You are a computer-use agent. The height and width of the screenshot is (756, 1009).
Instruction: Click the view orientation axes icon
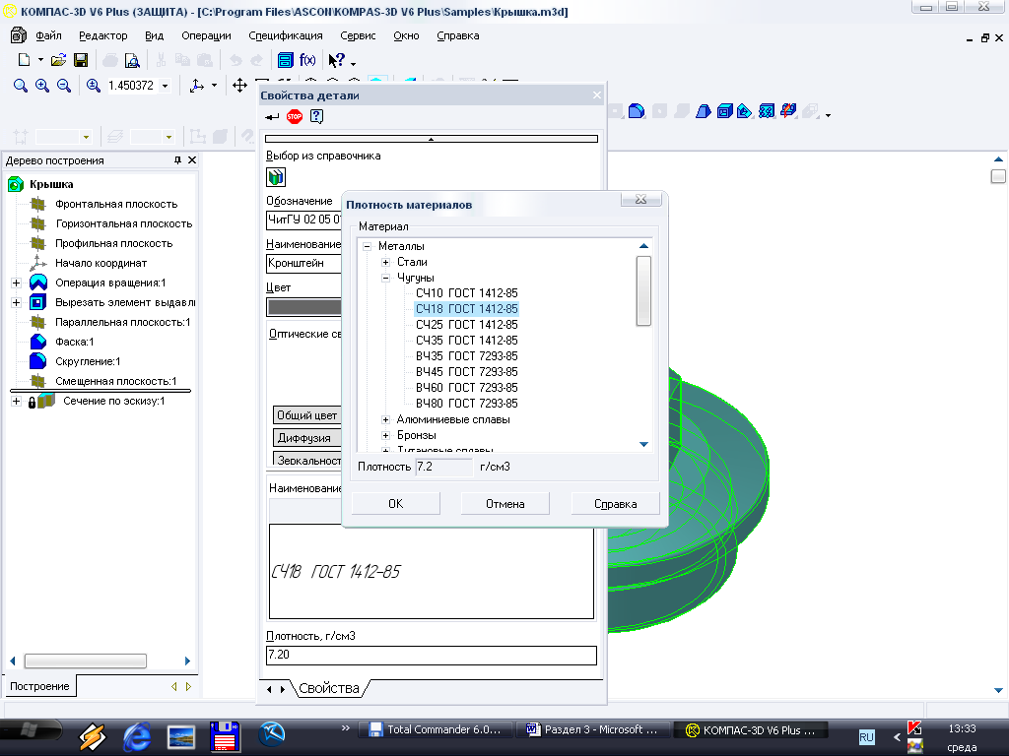(197, 86)
